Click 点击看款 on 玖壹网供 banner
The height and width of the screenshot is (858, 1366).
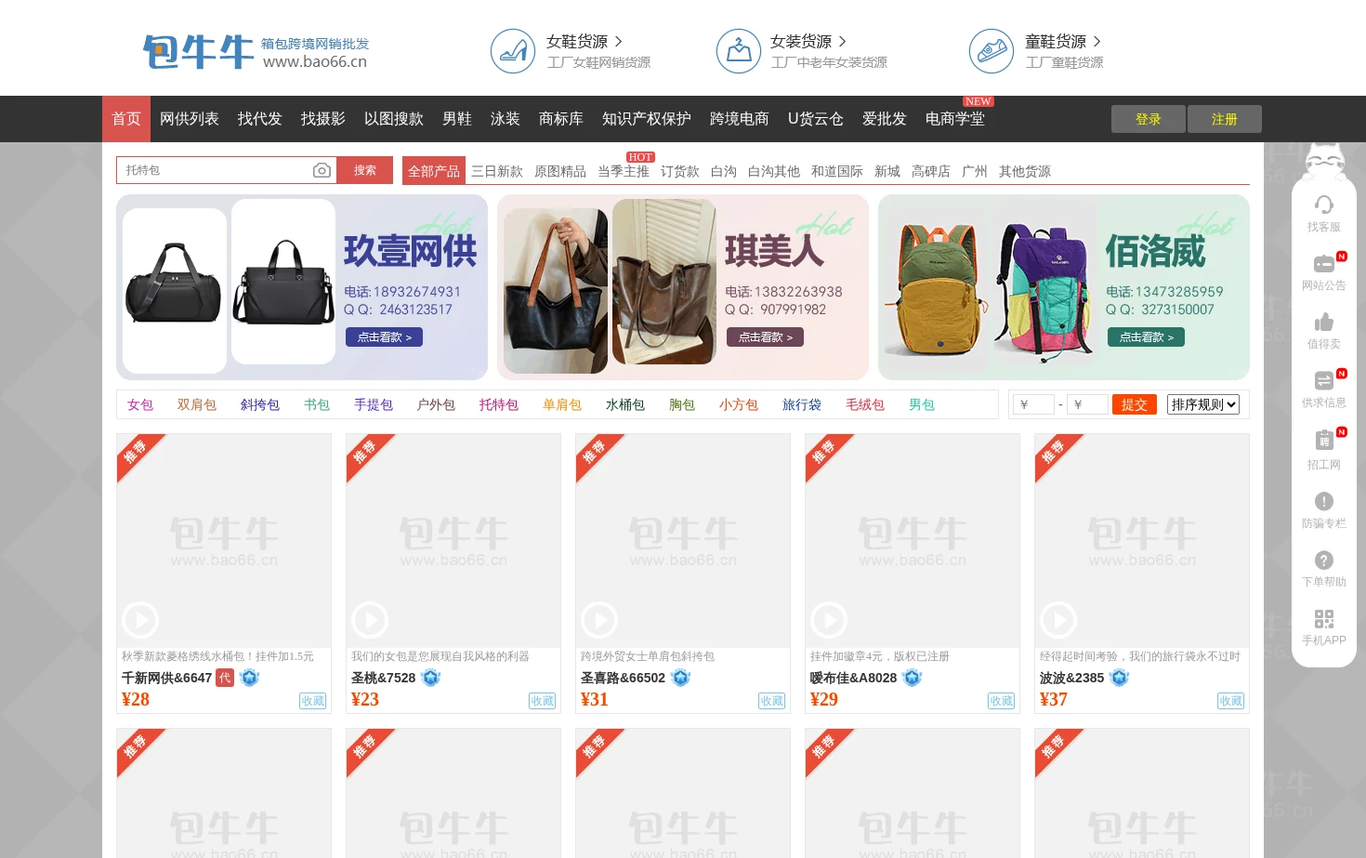pyautogui.click(x=385, y=337)
